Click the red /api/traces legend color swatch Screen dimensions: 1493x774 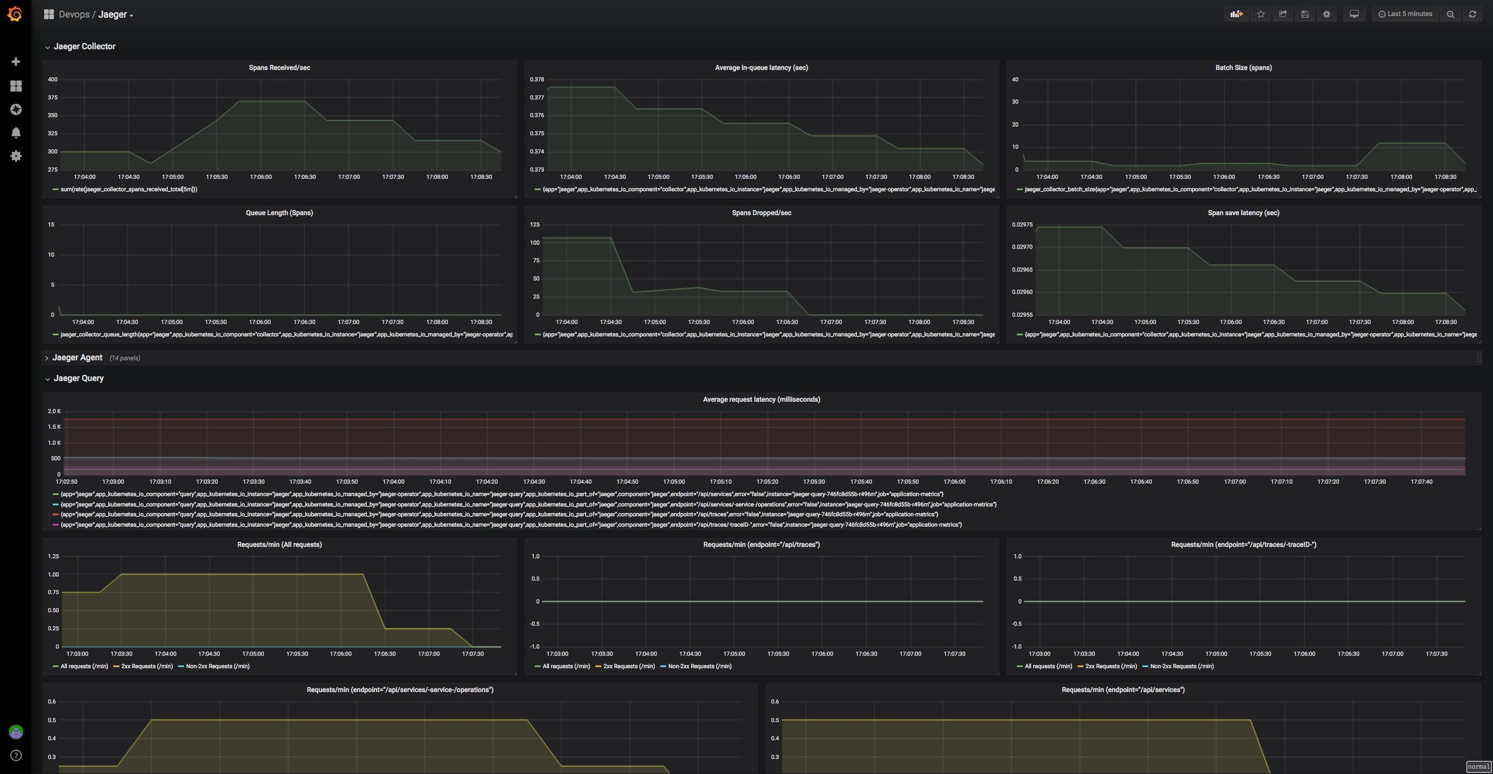55,515
